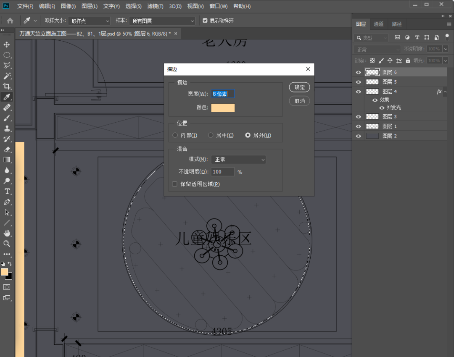The width and height of the screenshot is (454, 357).
Task: Open the 滤镜(T) menu
Action: 155,6
